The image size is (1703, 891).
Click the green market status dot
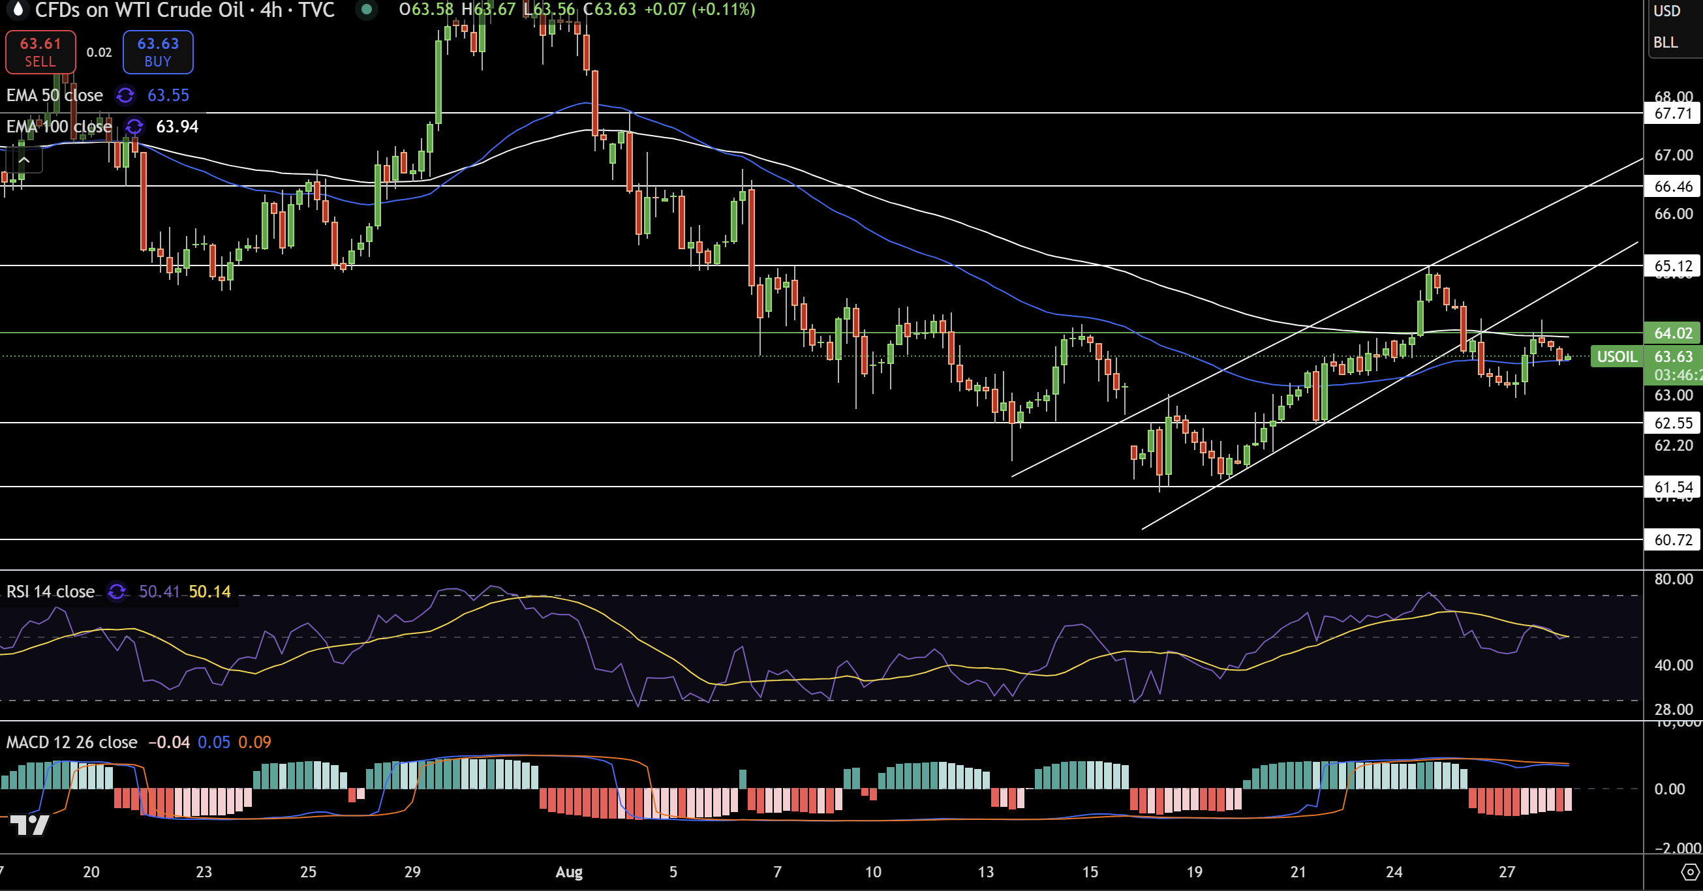coord(366,10)
